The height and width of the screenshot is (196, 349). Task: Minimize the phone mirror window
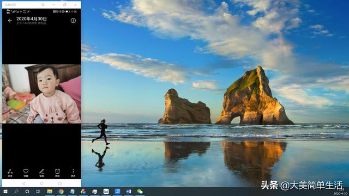[53, 5]
